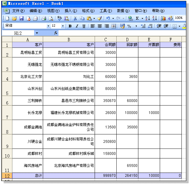Open the 格式 menu
The width and height of the screenshot is (189, 184).
click(x=88, y=11)
